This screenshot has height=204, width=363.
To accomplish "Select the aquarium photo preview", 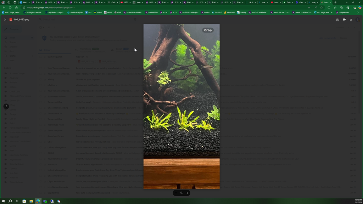I will (x=181, y=106).
